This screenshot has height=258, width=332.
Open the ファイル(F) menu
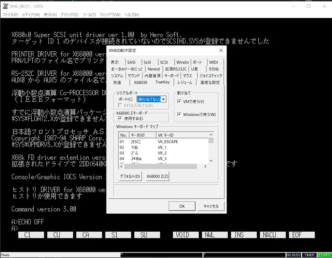10,15
